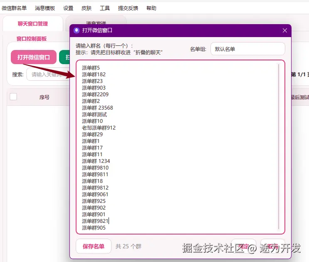The image size is (309, 262).
Task: Click the line 派单群9811
Action: click(x=95, y=175)
